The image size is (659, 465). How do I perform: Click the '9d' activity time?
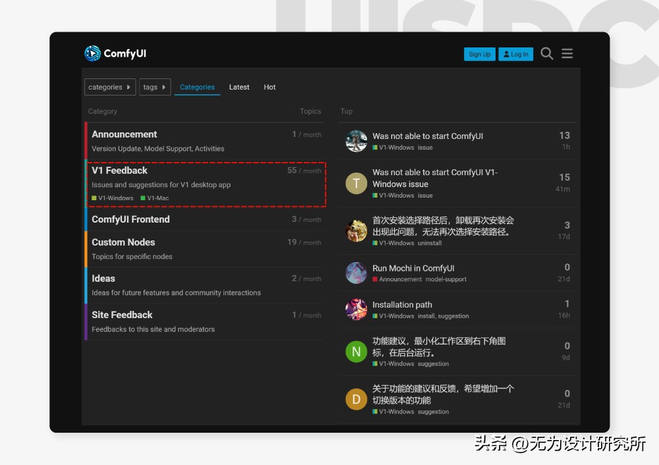tap(565, 358)
